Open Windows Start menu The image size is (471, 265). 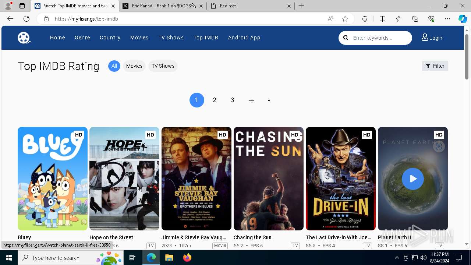(x=9, y=258)
